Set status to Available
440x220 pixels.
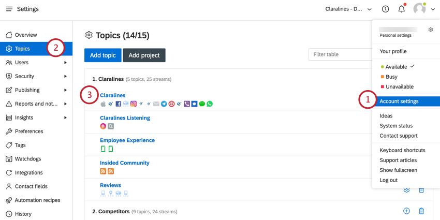pos(396,67)
